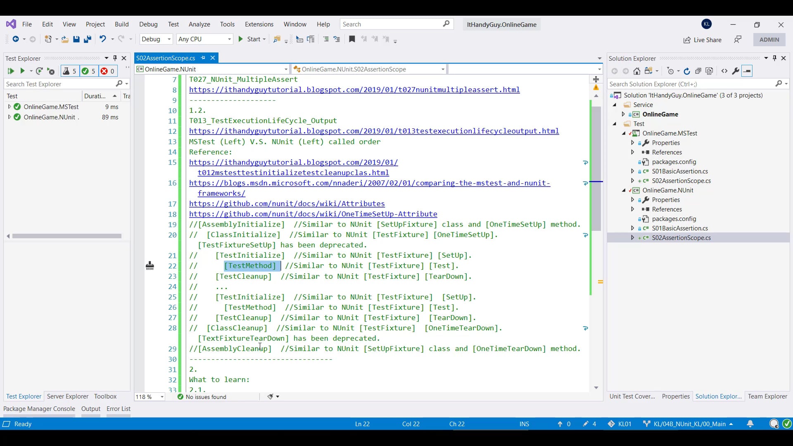Pin the Test Explorer panel
The image size is (793, 446).
tap(115, 58)
